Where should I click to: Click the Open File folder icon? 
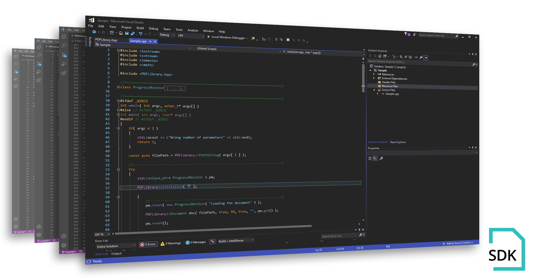click(x=121, y=33)
